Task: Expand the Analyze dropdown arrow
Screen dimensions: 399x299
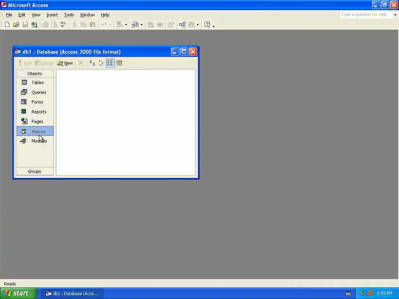Action: (x=142, y=25)
